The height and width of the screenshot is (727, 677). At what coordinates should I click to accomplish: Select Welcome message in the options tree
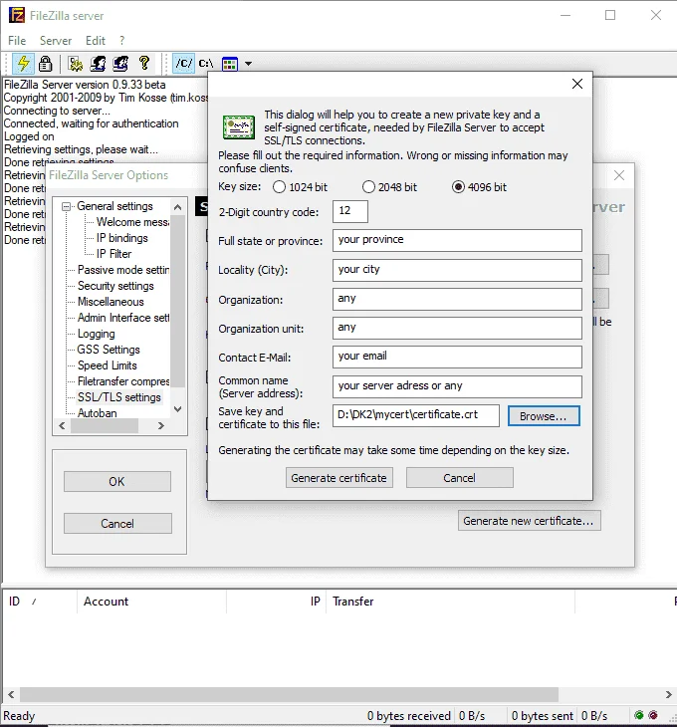(132, 222)
